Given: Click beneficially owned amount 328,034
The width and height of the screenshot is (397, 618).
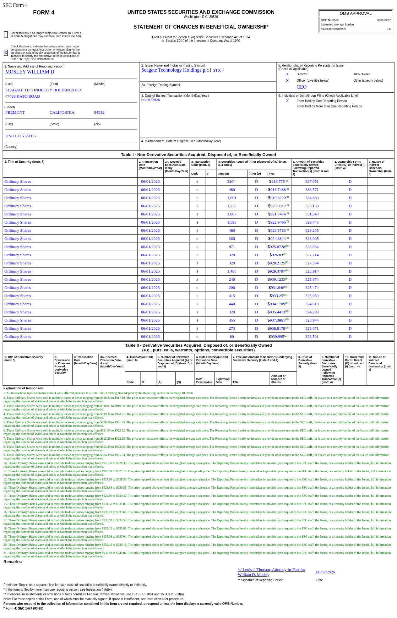Looking at the screenshot, I should tap(312, 247).
